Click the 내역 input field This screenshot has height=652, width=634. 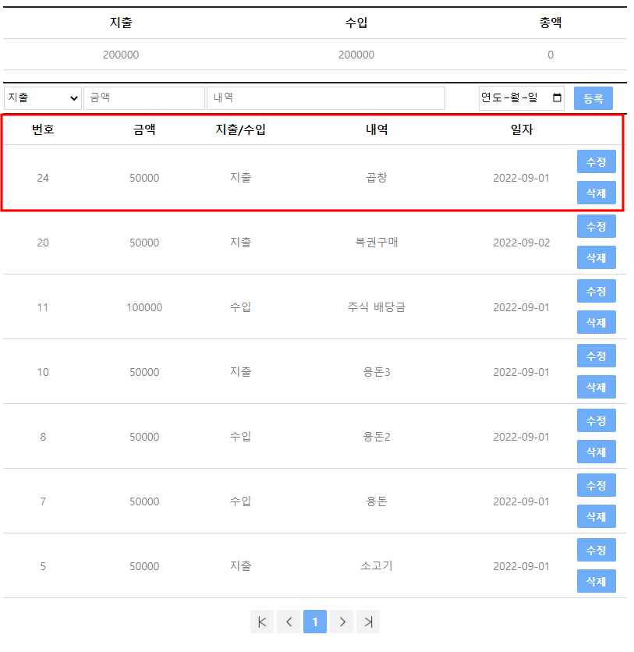coord(326,98)
